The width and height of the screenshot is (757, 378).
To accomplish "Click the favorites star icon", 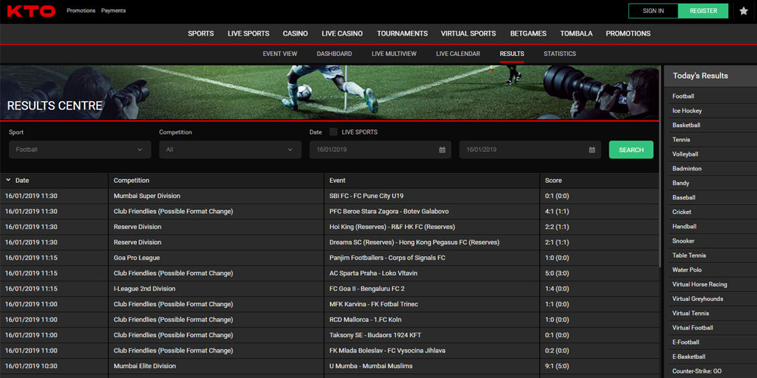I will 743,11.
